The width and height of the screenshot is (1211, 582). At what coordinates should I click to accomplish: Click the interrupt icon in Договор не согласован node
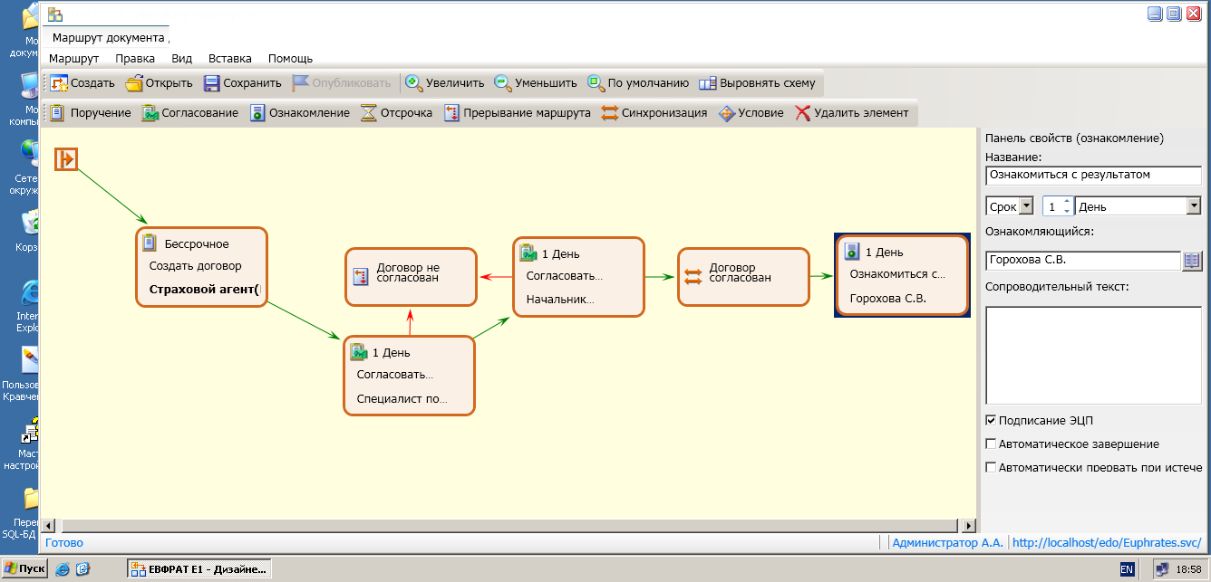point(361,276)
